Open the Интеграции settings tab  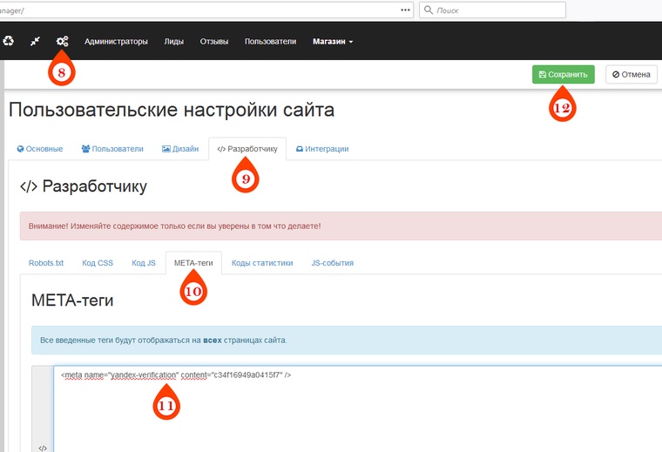pos(322,149)
